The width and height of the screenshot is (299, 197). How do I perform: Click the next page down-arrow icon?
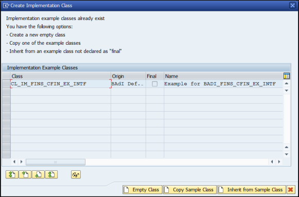38,174
